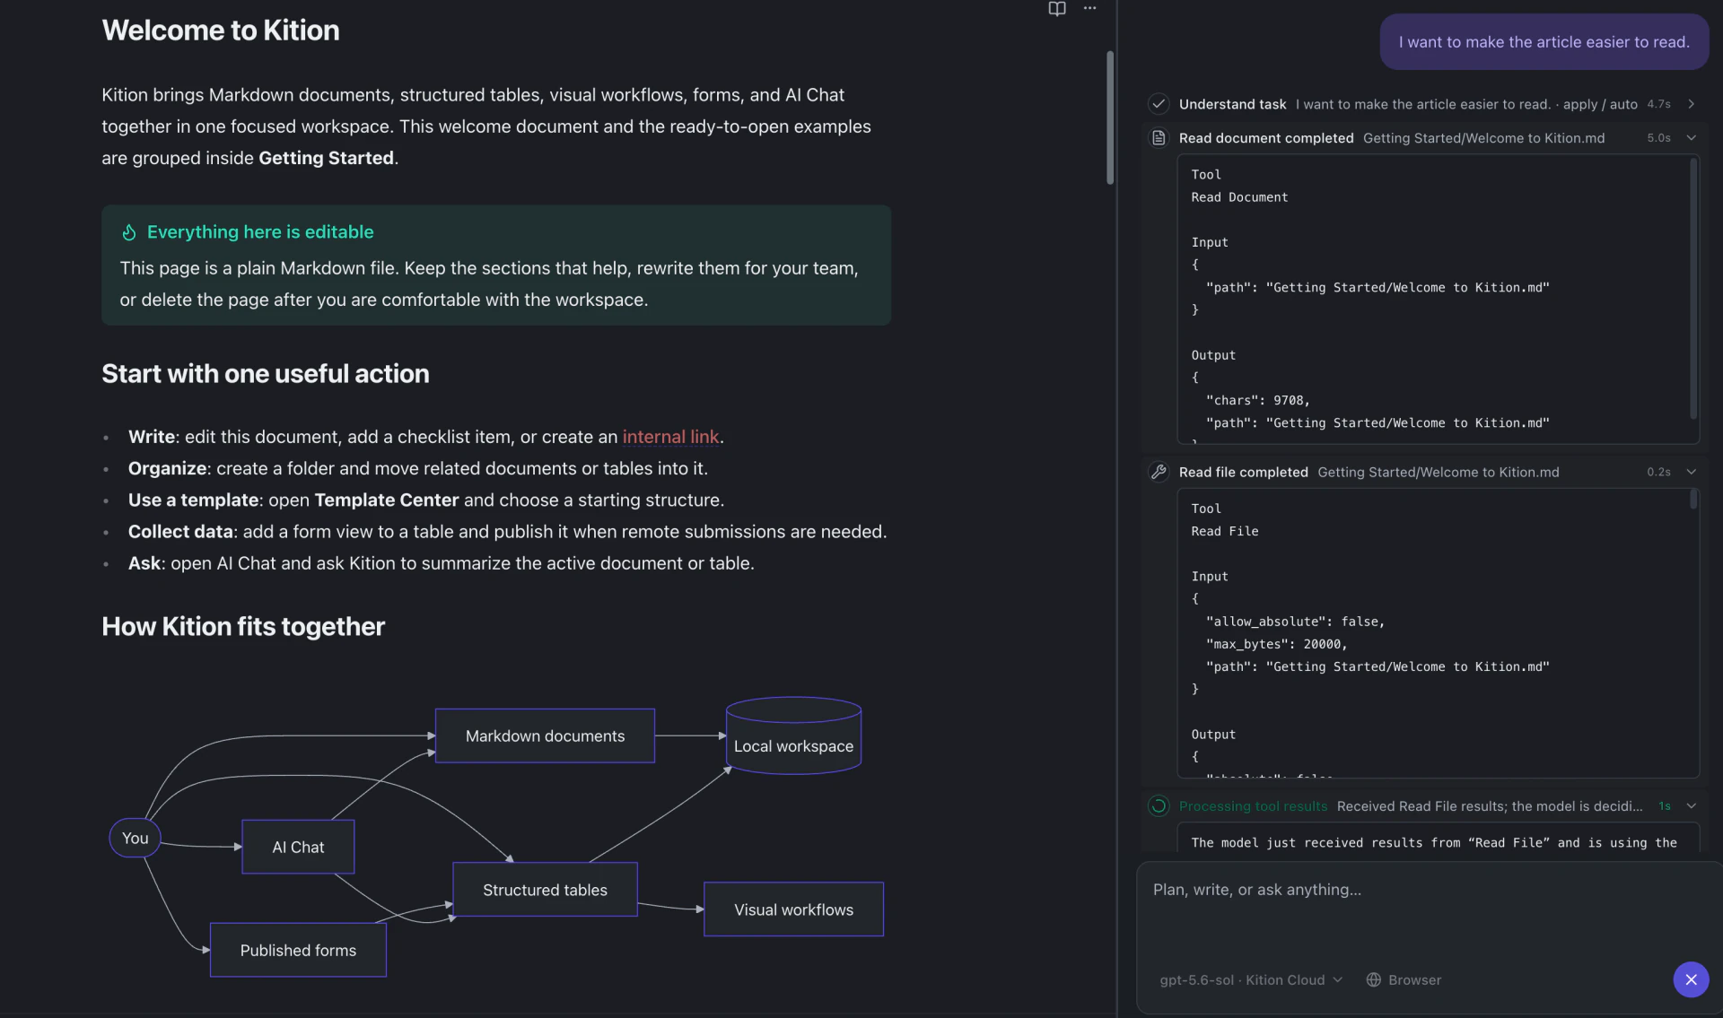This screenshot has height=1018, width=1723.
Task: Open the reading mode book icon
Action: pyautogui.click(x=1057, y=9)
